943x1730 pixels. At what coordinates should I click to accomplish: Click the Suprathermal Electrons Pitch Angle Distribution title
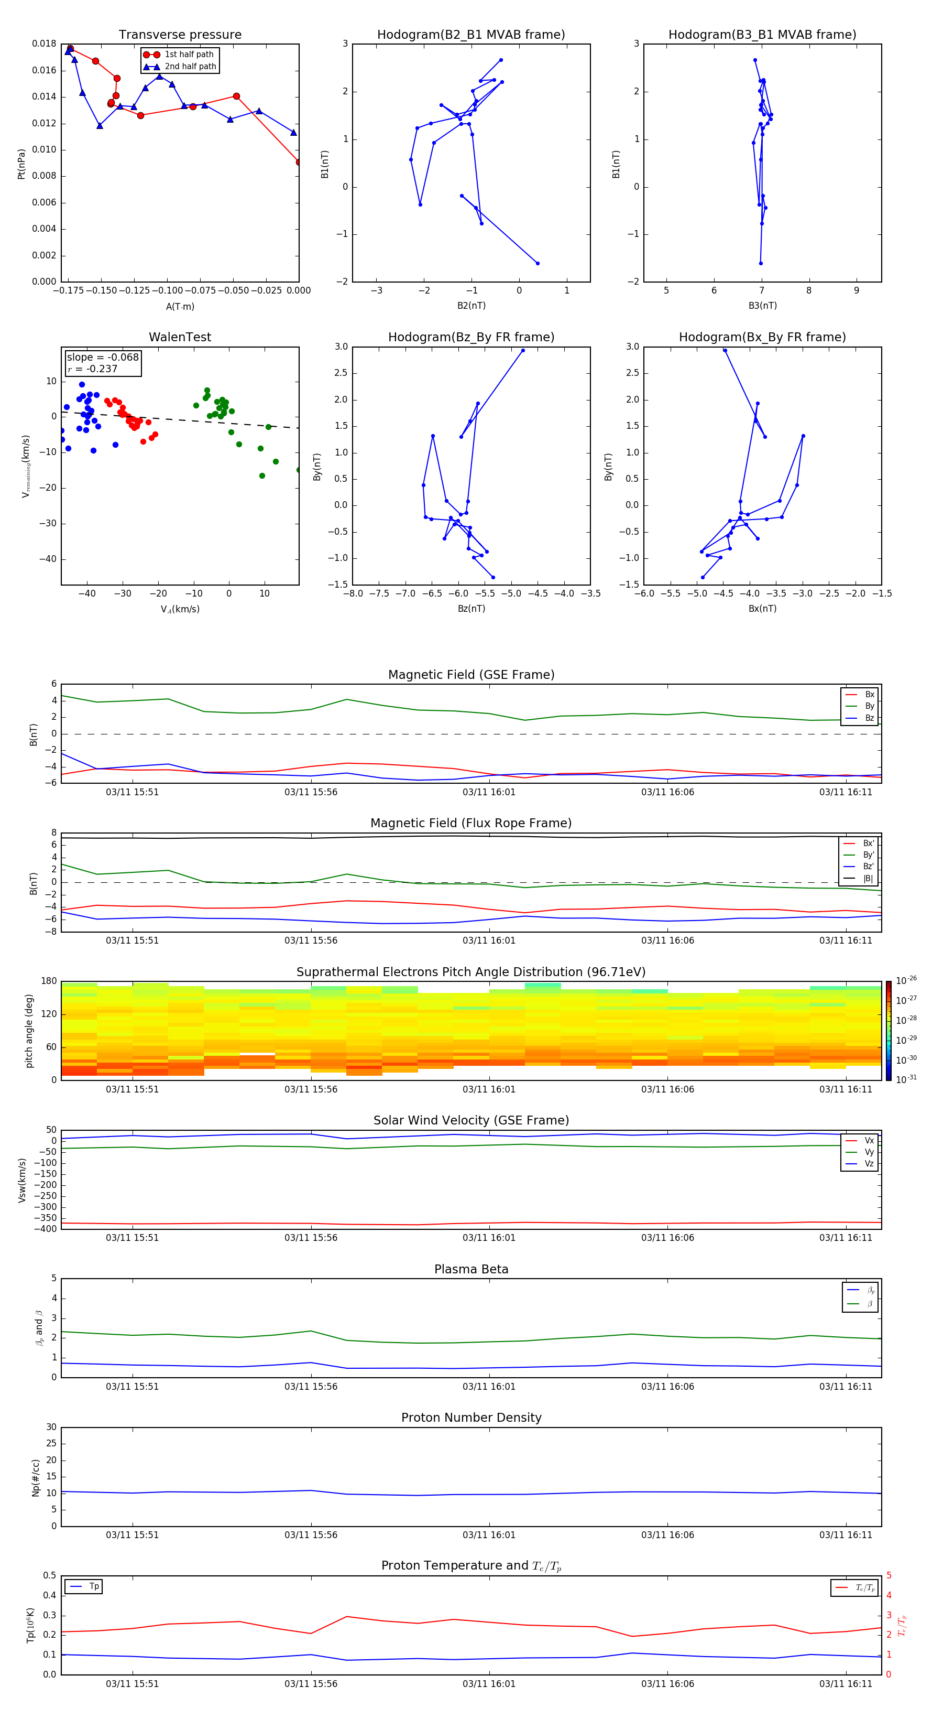[x=471, y=972]
